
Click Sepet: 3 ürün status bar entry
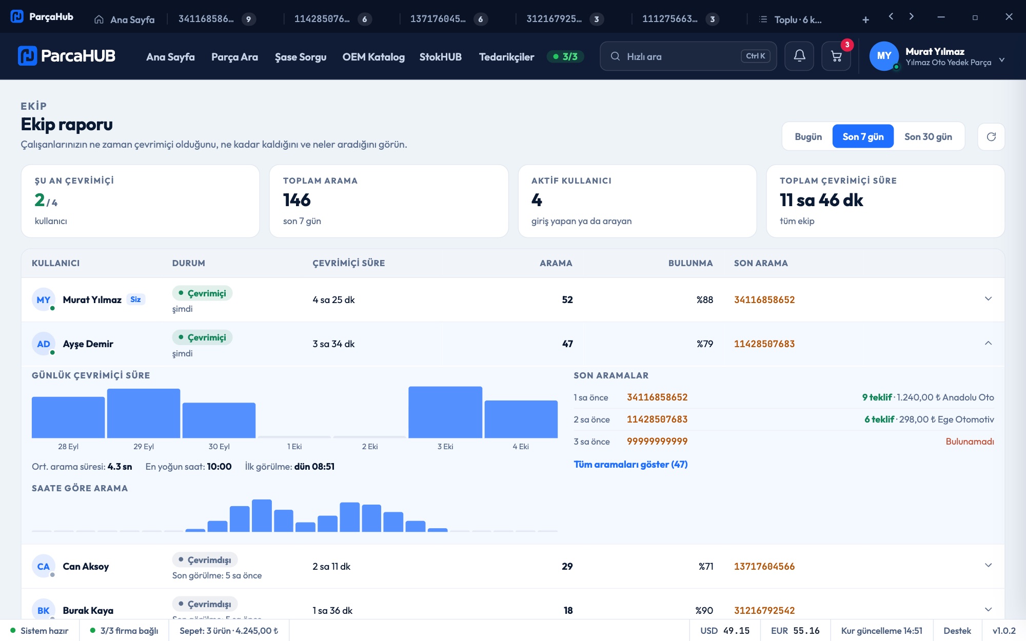click(229, 631)
